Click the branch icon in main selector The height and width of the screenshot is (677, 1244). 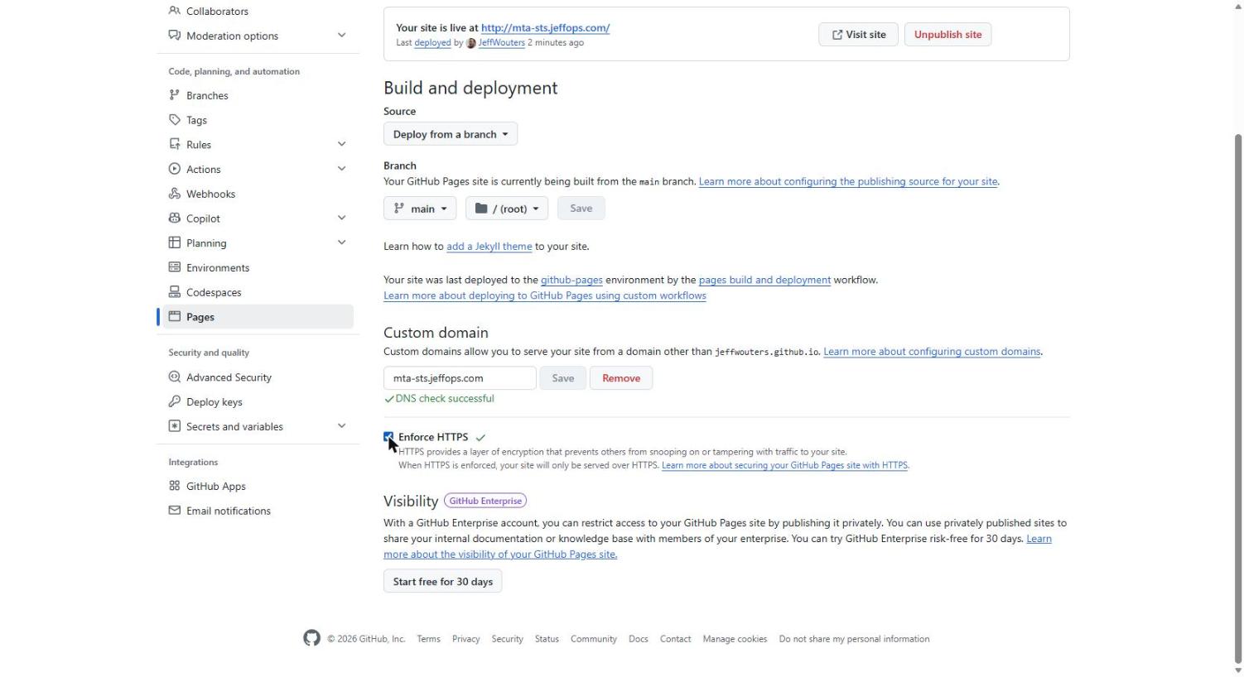[399, 209]
